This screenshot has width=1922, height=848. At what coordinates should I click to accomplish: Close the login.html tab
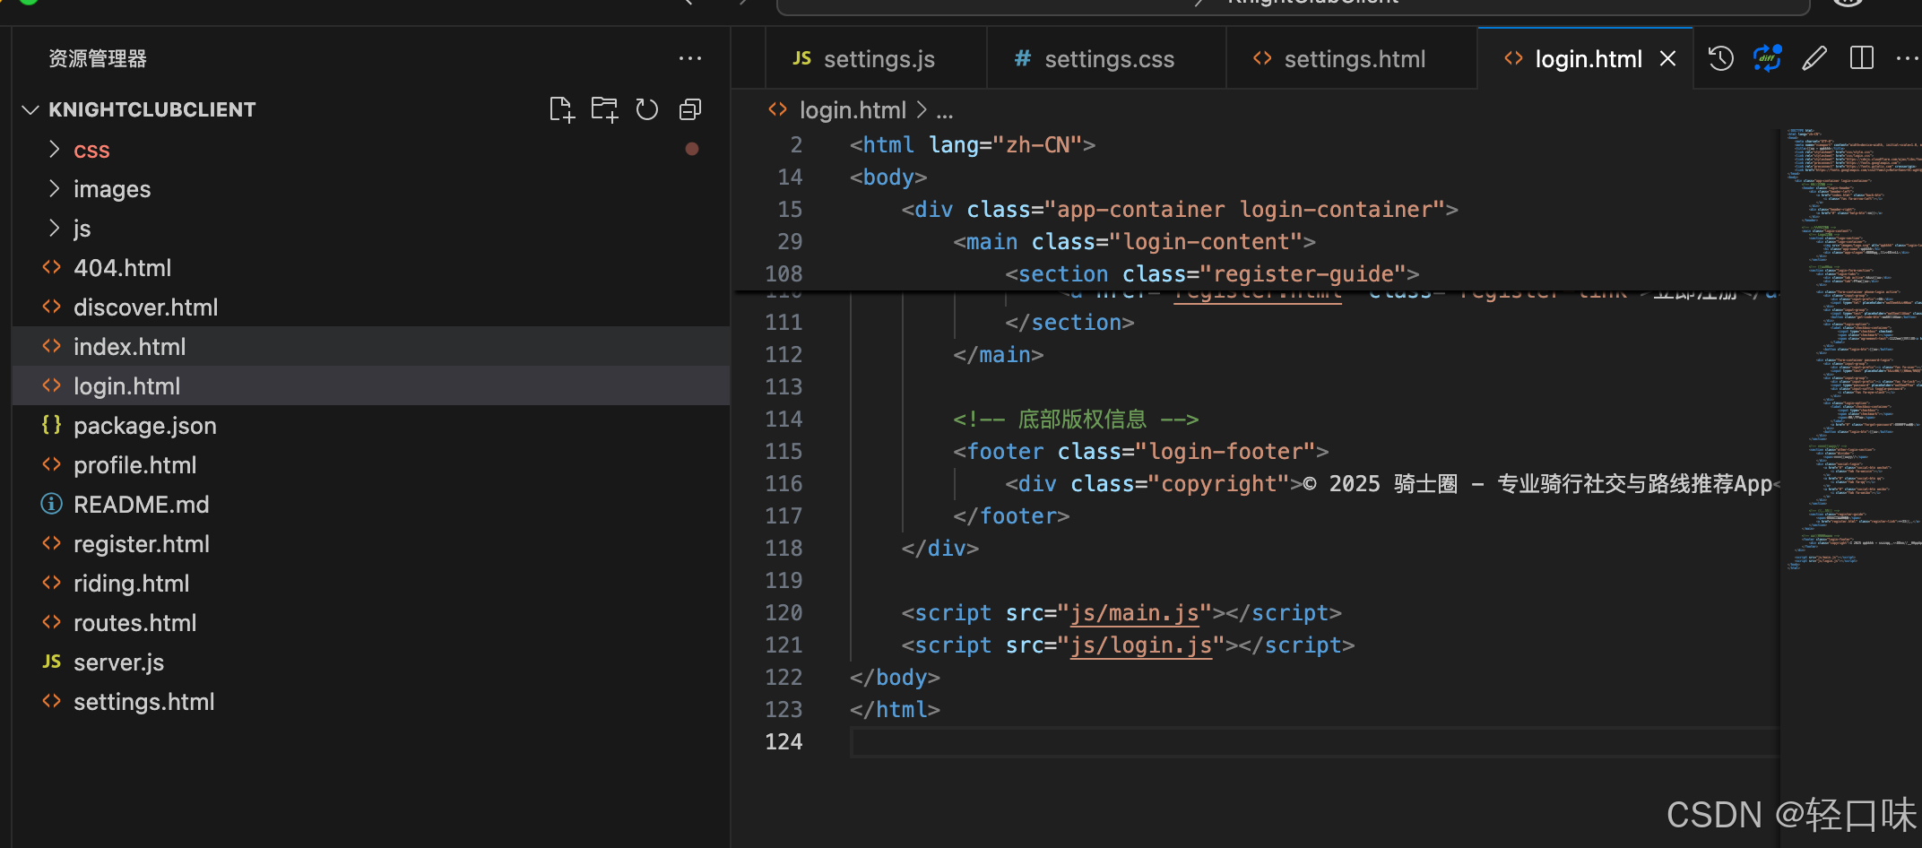tap(1667, 59)
